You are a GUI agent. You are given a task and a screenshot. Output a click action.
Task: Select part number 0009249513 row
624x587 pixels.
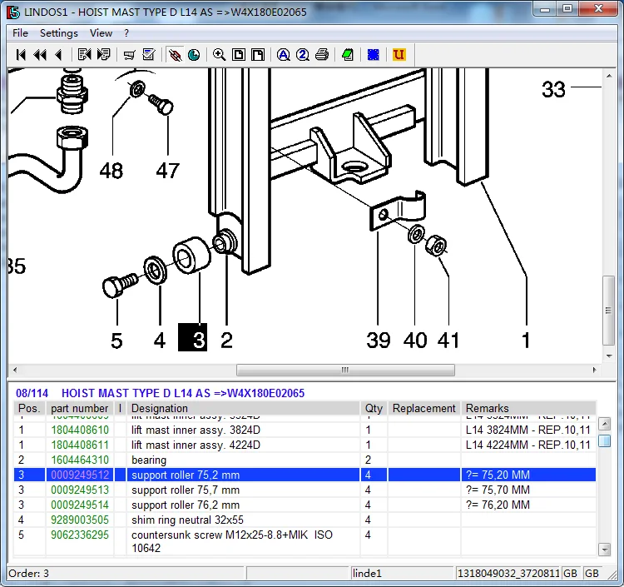(x=79, y=490)
